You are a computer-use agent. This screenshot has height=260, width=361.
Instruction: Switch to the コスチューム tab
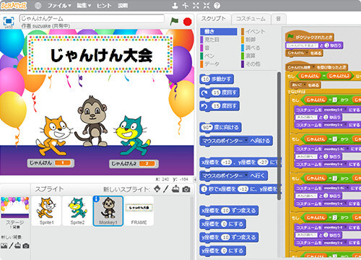[x=251, y=19]
